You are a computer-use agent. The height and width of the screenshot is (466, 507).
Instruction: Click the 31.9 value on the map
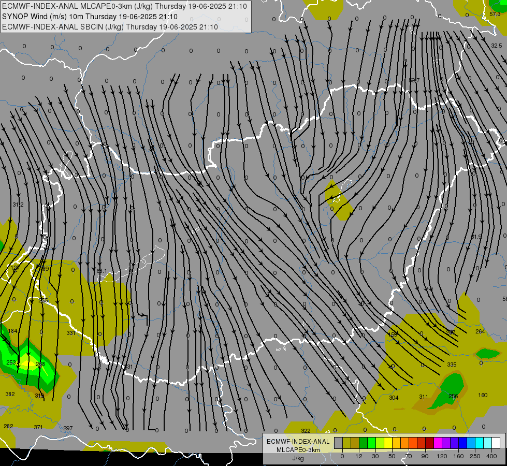pyautogui.click(x=476, y=237)
